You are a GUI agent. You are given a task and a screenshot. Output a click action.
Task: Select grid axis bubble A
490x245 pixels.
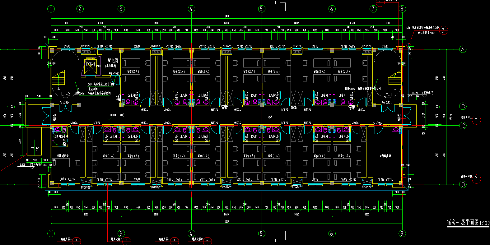463,49
